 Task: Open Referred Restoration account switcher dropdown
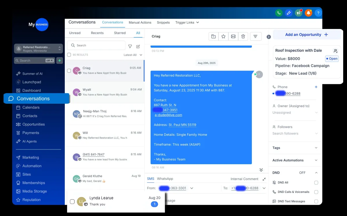(x=38, y=49)
